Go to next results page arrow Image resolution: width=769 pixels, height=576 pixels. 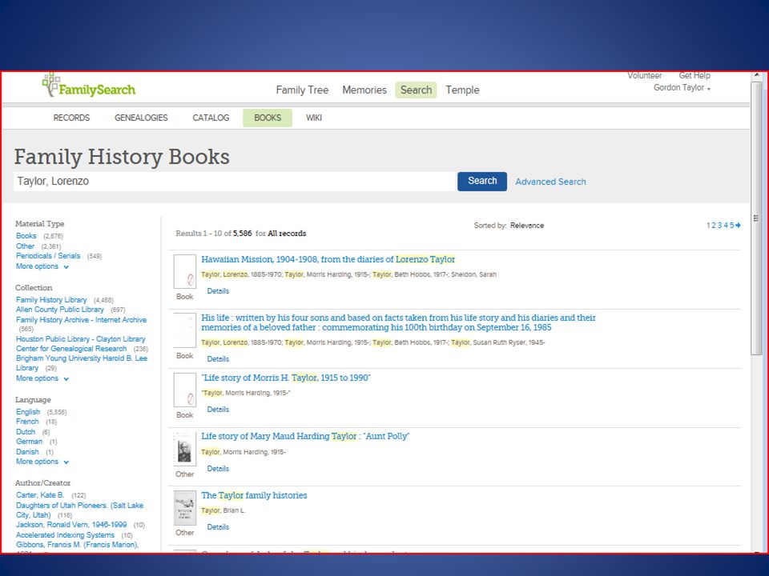pyautogui.click(x=738, y=226)
